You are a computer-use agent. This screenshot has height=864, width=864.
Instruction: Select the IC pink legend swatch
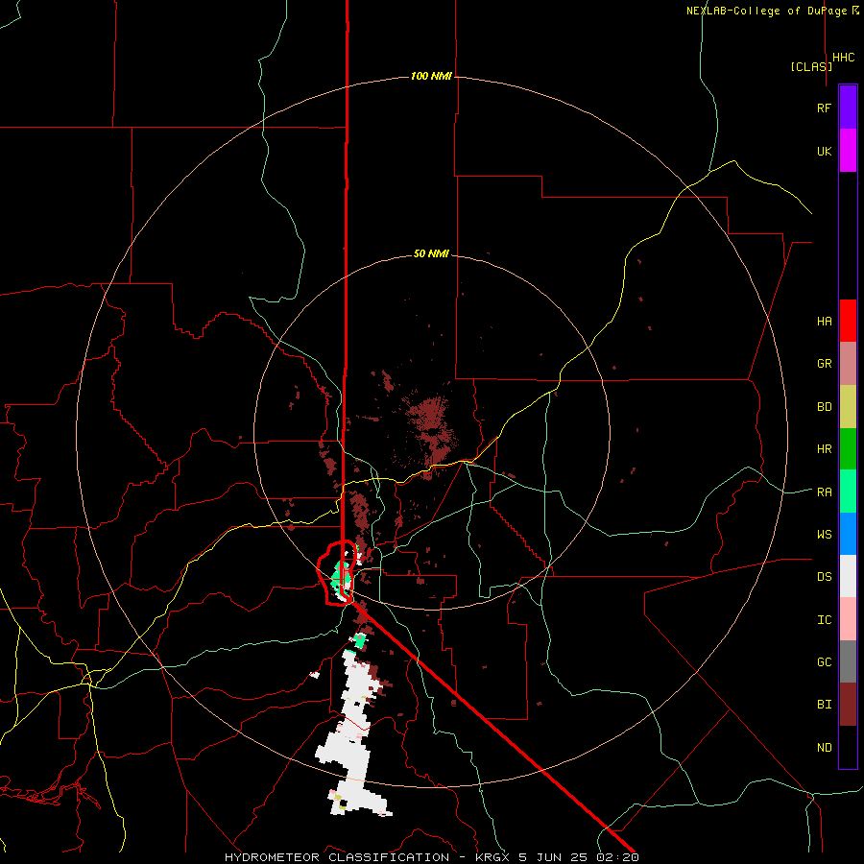point(848,619)
